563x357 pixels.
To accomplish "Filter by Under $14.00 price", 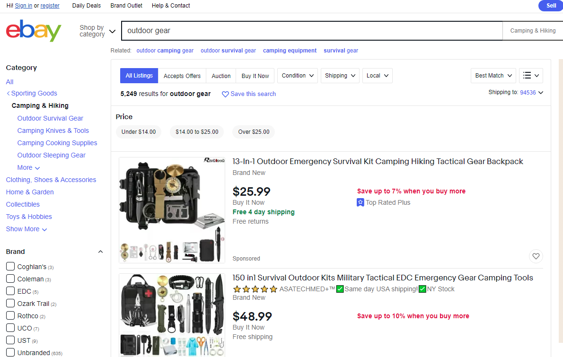I will (x=139, y=131).
